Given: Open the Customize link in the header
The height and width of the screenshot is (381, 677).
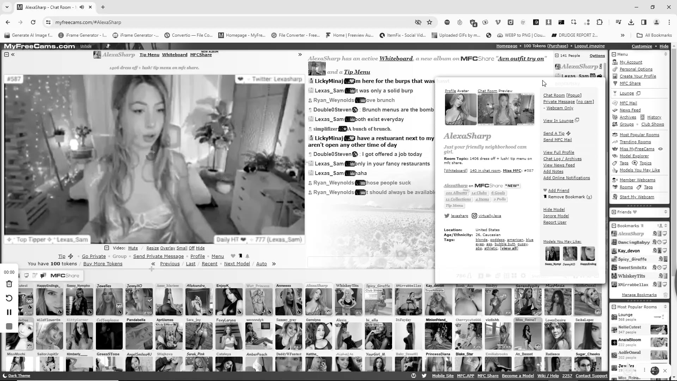Looking at the screenshot, I should 642,46.
